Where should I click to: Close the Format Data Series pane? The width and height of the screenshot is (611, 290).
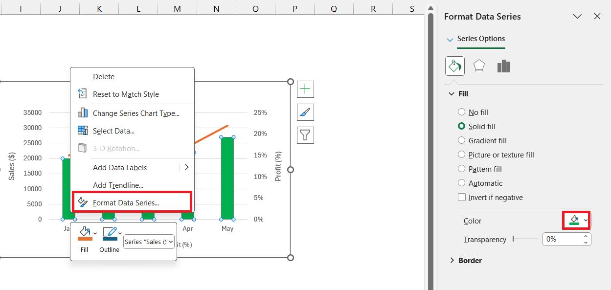tap(597, 16)
